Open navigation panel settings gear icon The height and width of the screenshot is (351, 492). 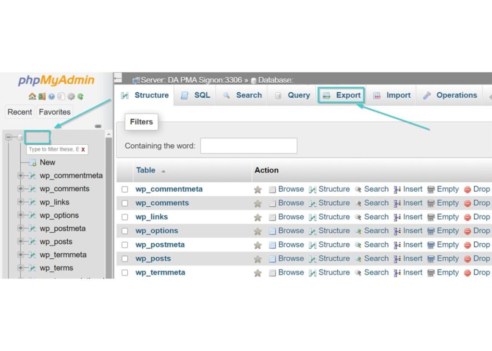tap(71, 96)
